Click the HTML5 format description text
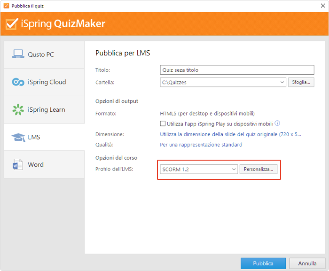This screenshot has width=329, height=271. pos(207,114)
